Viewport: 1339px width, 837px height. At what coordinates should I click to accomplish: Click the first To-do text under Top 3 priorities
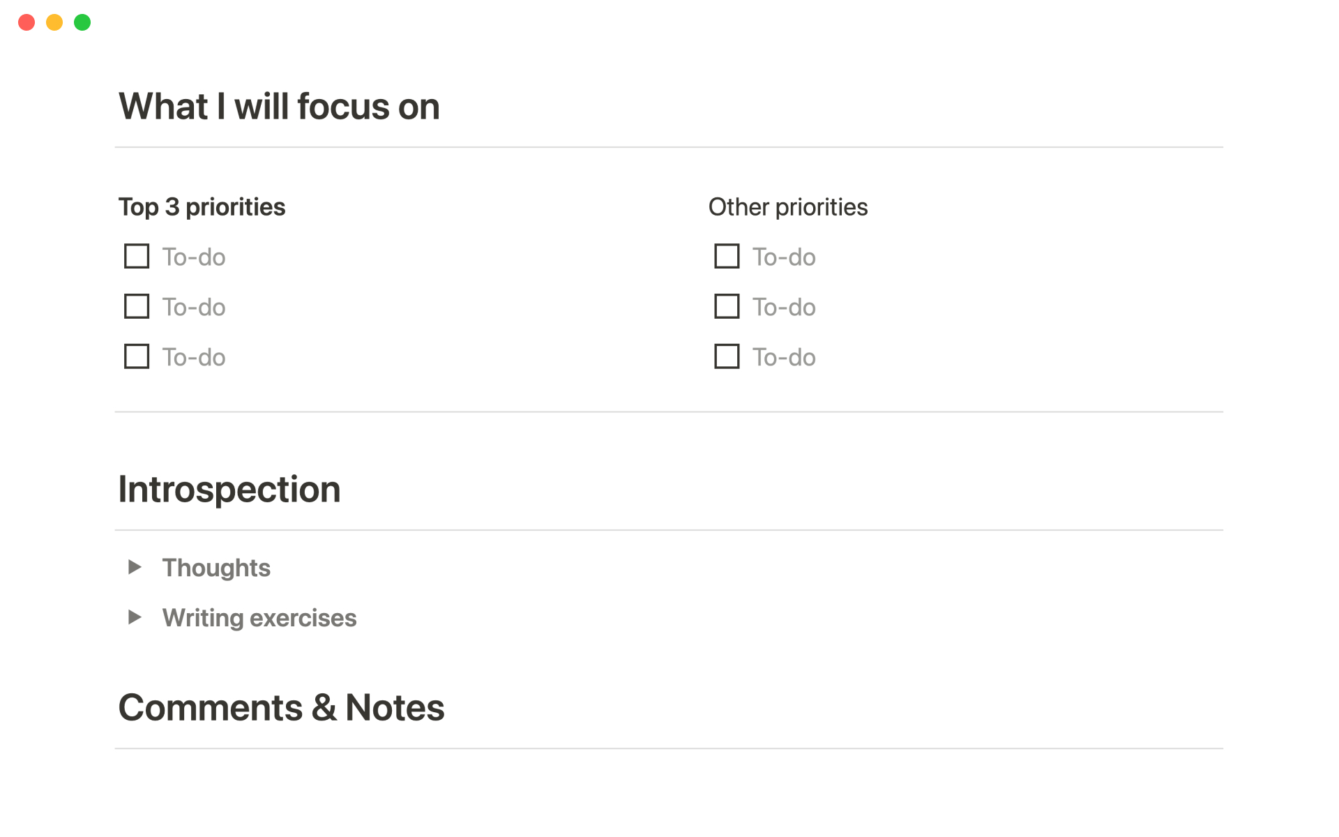pyautogui.click(x=194, y=257)
